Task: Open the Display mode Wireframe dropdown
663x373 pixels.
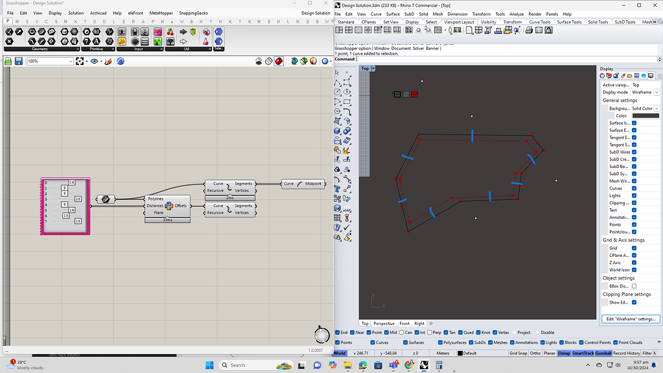Action: pyautogui.click(x=657, y=92)
